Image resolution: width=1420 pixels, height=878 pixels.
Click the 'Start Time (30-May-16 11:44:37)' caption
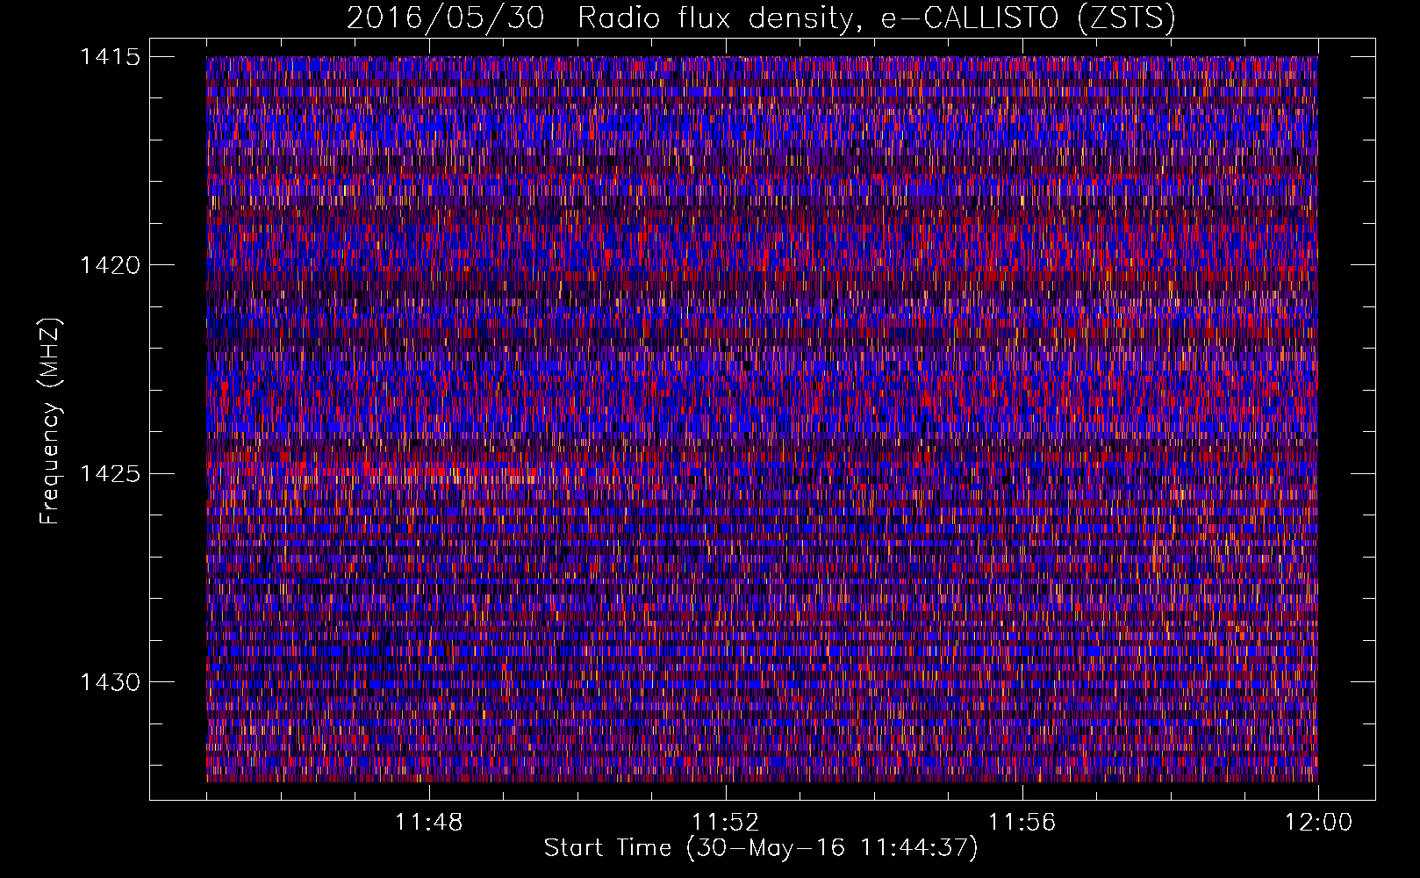tap(761, 848)
